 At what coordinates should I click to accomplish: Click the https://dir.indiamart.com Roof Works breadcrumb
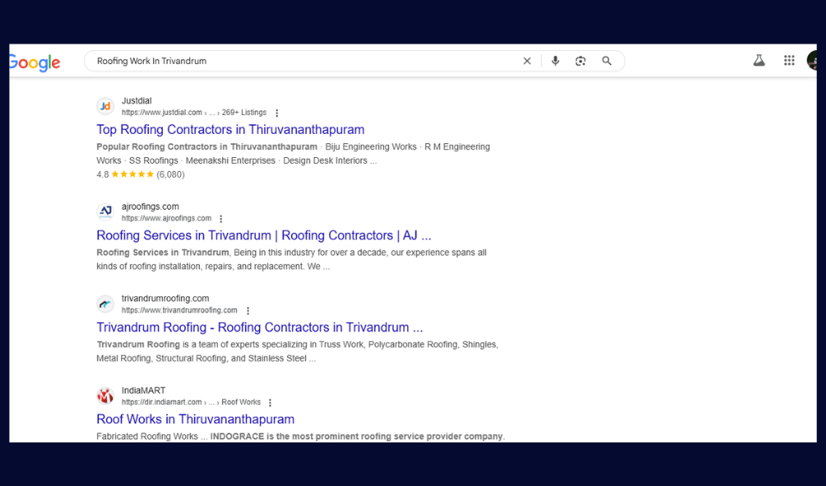point(191,402)
